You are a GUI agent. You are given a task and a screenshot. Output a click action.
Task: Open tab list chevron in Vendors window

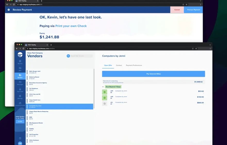click(210, 45)
